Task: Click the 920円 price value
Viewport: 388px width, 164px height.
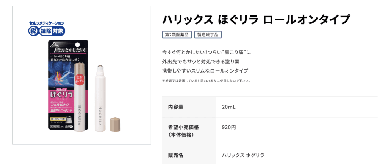Action: click(229, 127)
